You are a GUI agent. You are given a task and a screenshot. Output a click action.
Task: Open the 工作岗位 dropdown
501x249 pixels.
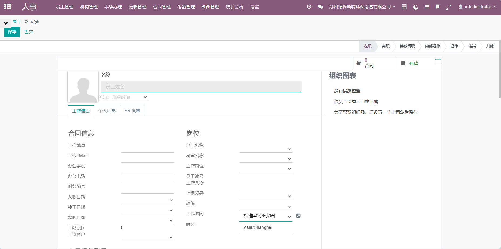(x=266, y=169)
